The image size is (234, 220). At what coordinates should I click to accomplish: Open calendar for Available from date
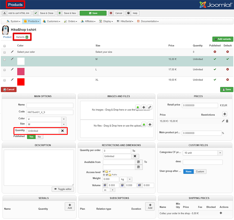pyautogui.click(x=138, y=162)
